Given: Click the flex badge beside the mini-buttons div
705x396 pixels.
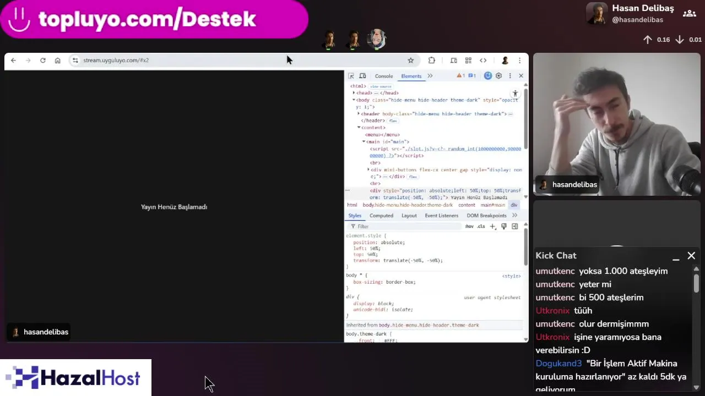Looking at the screenshot, I should (x=413, y=177).
